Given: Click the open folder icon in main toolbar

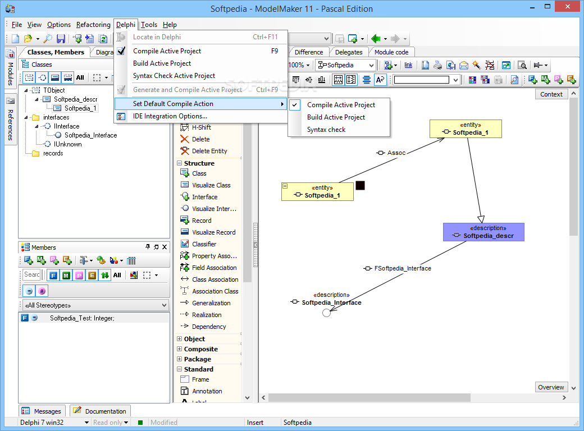Looking at the screenshot, I should 28,38.
